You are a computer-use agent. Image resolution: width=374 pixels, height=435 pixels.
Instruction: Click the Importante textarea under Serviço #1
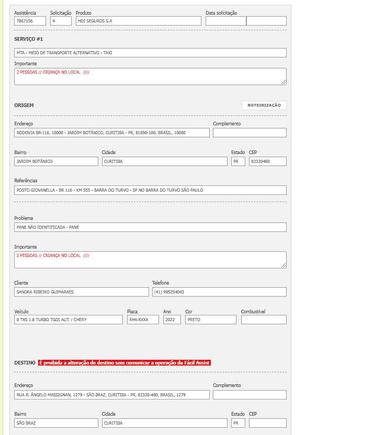click(150, 77)
